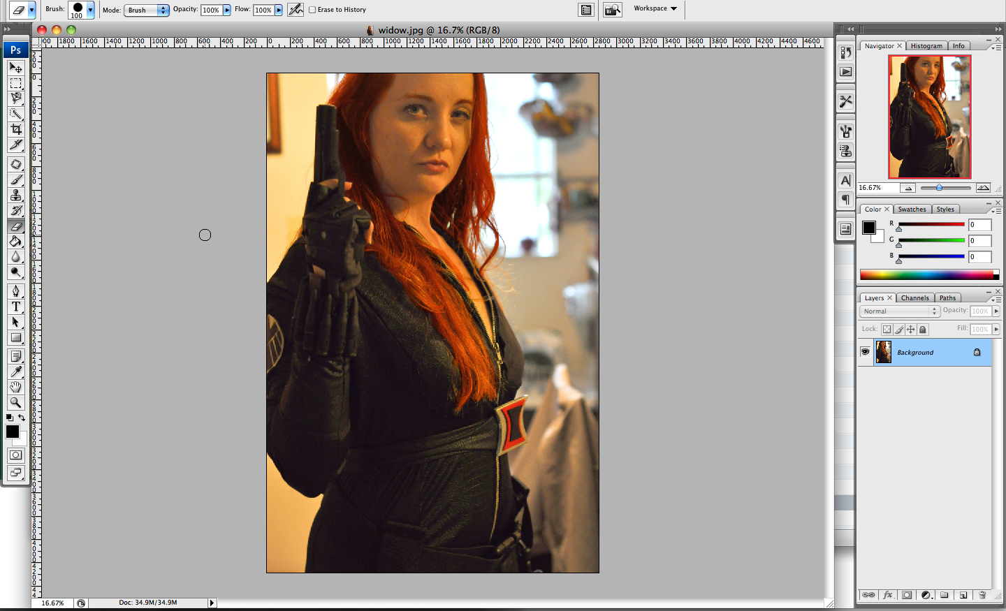Open the Opacity slider arrow in options bar
Screen dimensions: 1006x611
(227, 10)
